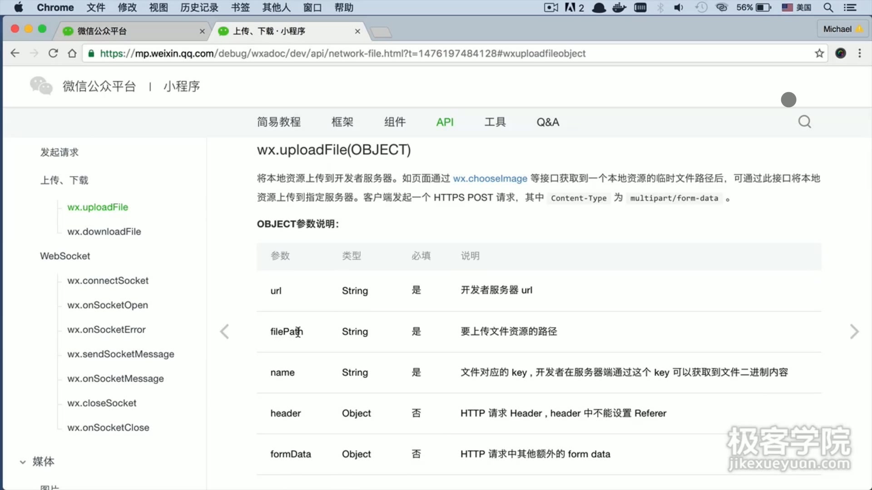This screenshot has width=872, height=490.
Task: Click the battery status icon
Action: [x=763, y=7]
